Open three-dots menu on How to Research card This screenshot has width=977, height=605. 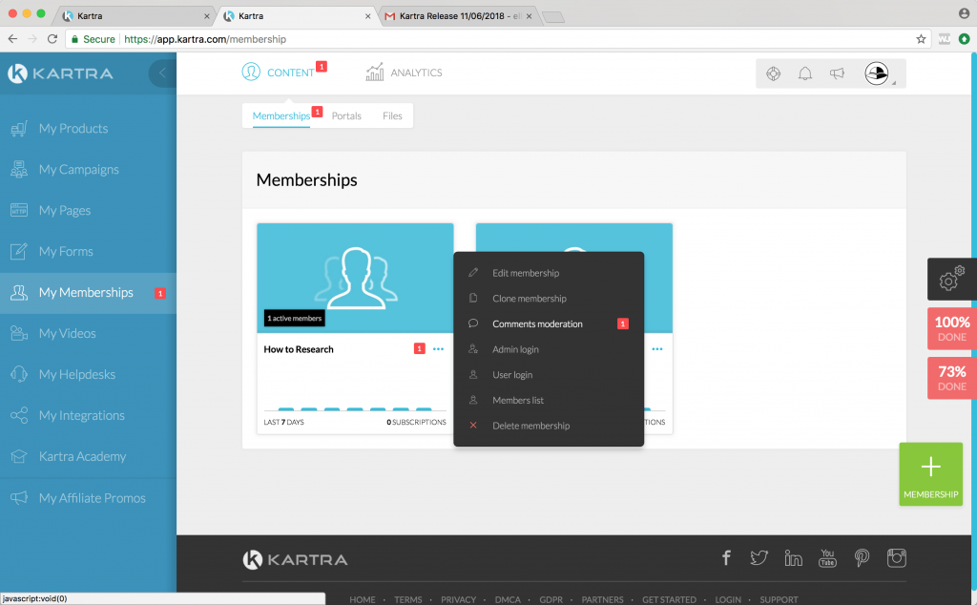[x=438, y=349]
